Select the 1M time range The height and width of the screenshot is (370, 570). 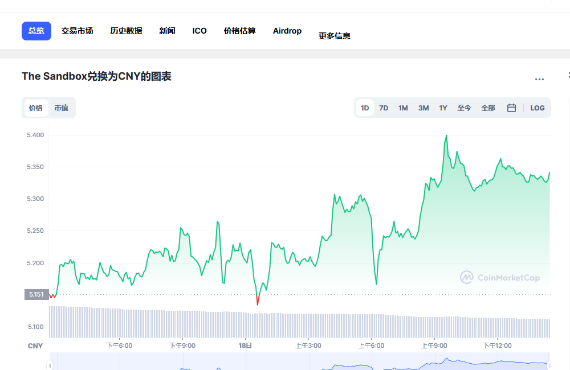(403, 108)
